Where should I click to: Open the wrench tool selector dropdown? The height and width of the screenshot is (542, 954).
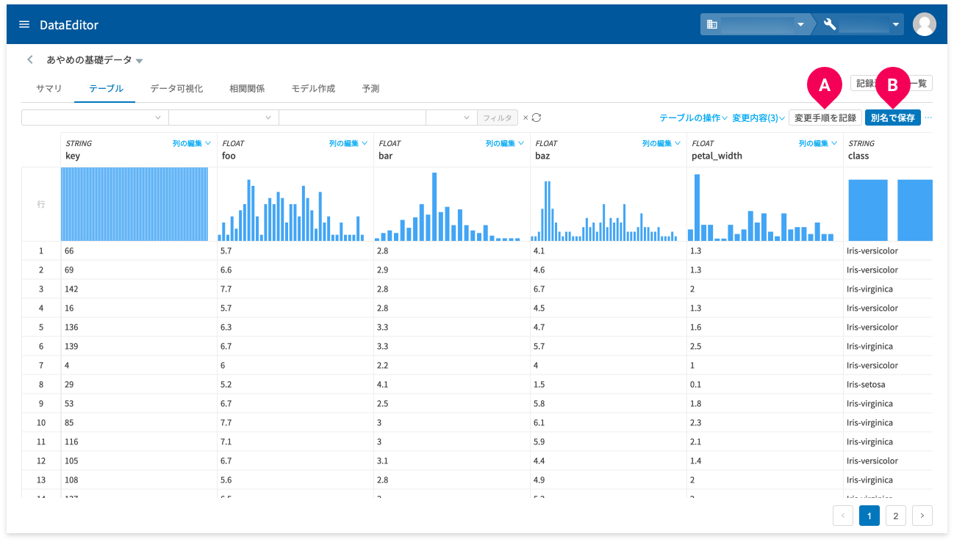(x=861, y=24)
